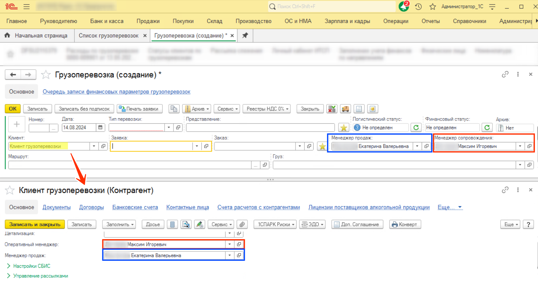Open the Продажи menu
The width and height of the screenshot is (538, 283).
coord(148,21)
